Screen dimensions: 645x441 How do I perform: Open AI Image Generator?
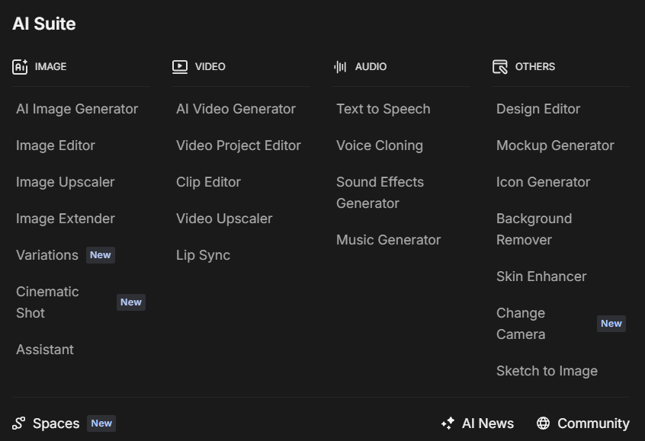[77, 109]
